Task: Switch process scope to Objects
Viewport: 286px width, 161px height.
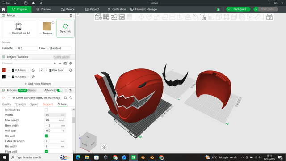Action: point(32,90)
